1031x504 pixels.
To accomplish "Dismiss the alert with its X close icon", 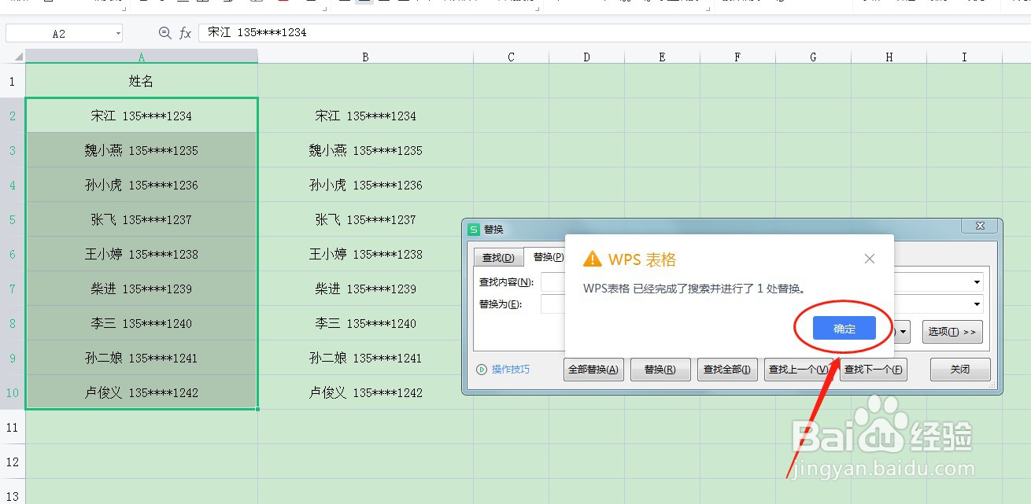I will [869, 258].
